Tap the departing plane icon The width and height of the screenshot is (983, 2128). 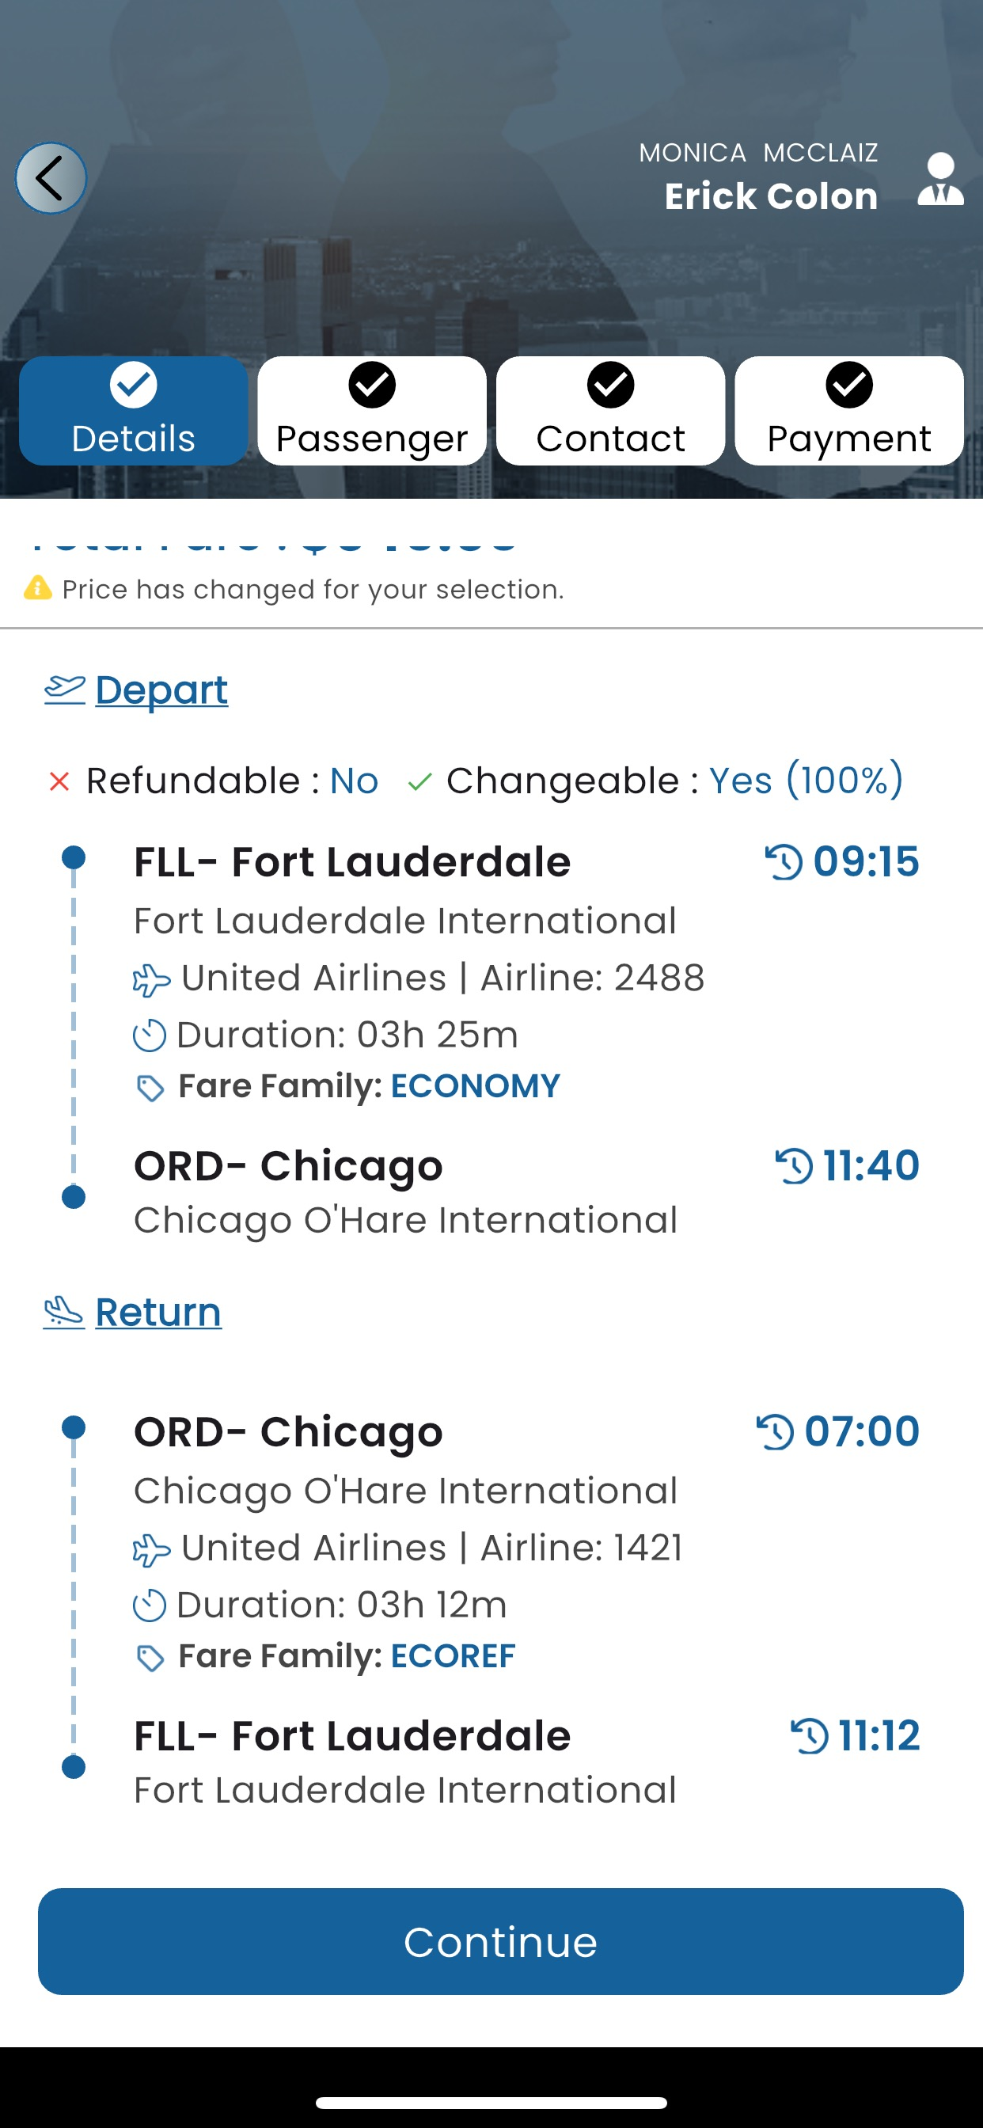pos(64,689)
